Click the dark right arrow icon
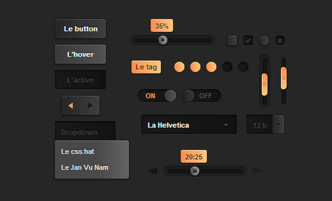This screenshot has height=201, width=332. click(90, 105)
